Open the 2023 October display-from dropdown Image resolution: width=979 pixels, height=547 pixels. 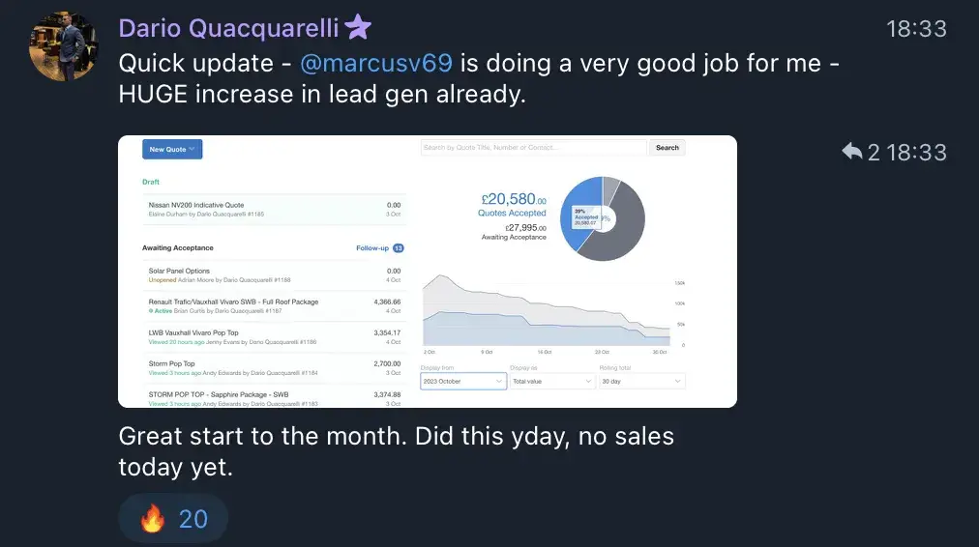click(x=463, y=382)
